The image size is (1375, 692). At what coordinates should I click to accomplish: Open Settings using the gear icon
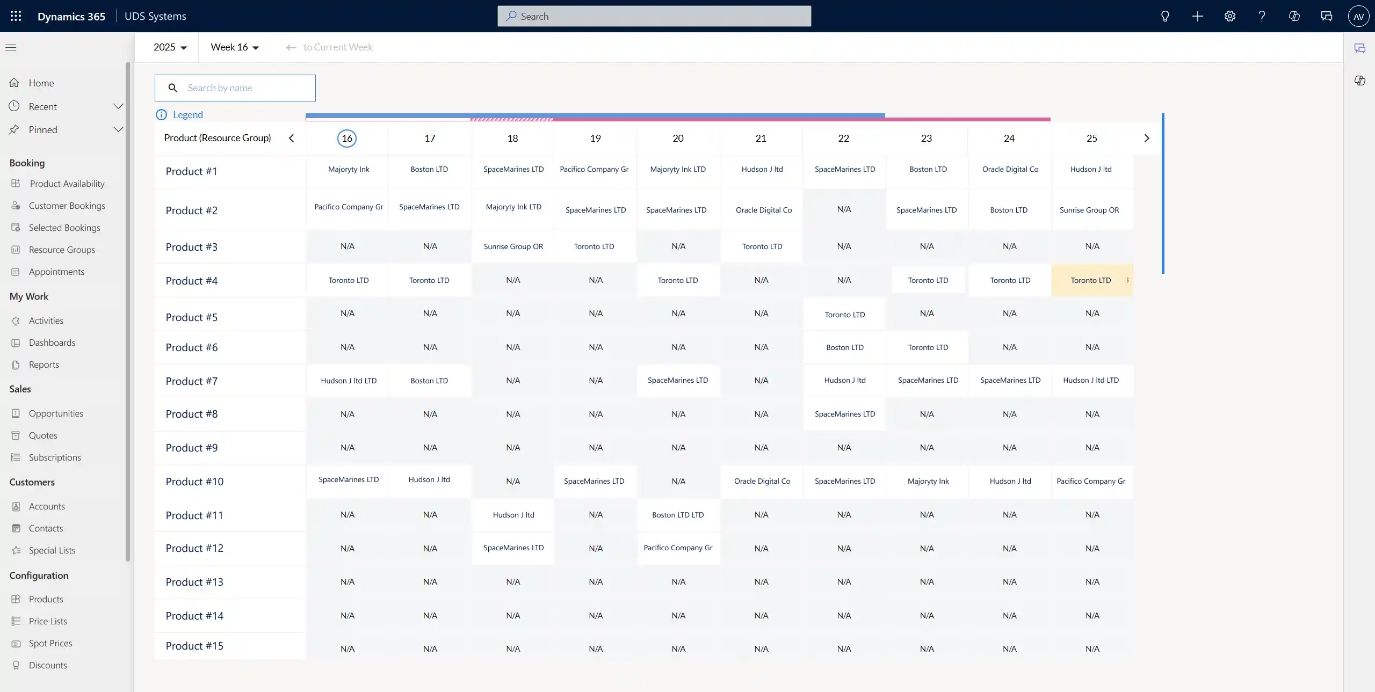tap(1229, 16)
